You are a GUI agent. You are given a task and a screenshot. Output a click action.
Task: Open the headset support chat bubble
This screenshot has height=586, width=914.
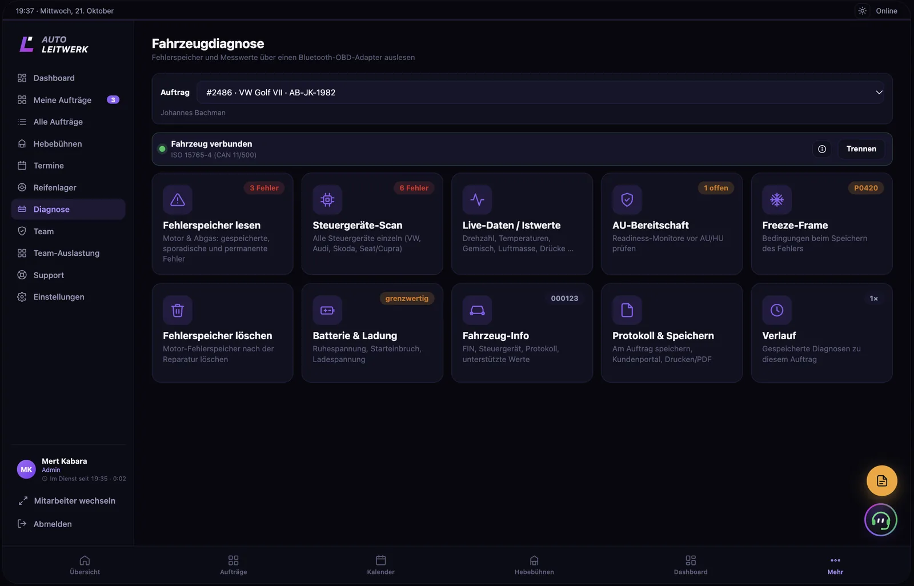pos(881,520)
